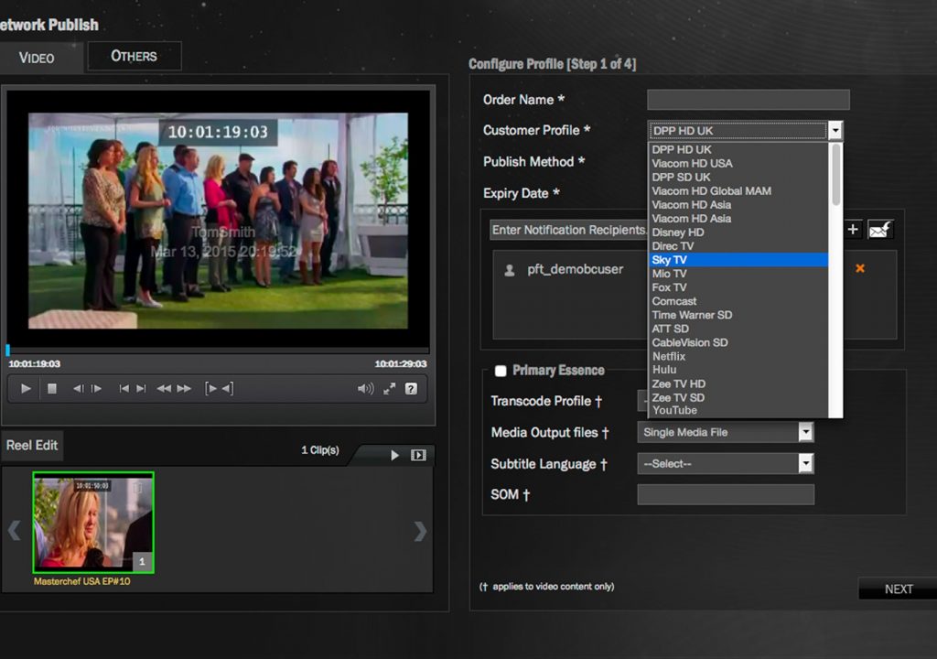Click the Order Name input field
The image size is (937, 659).
(x=749, y=99)
